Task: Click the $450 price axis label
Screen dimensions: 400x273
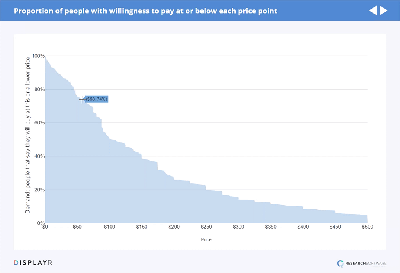Action: point(335,227)
